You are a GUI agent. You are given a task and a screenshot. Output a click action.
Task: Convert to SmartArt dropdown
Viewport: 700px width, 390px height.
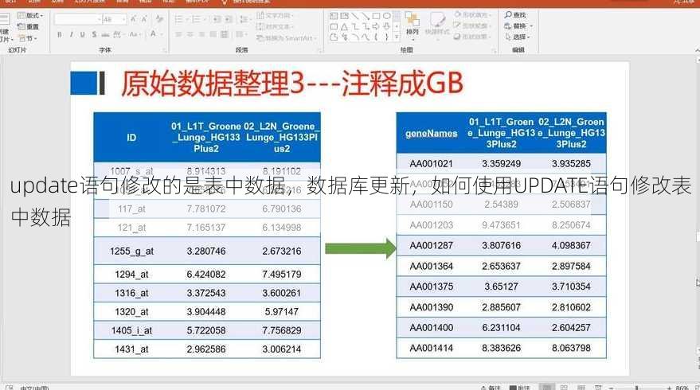287,38
